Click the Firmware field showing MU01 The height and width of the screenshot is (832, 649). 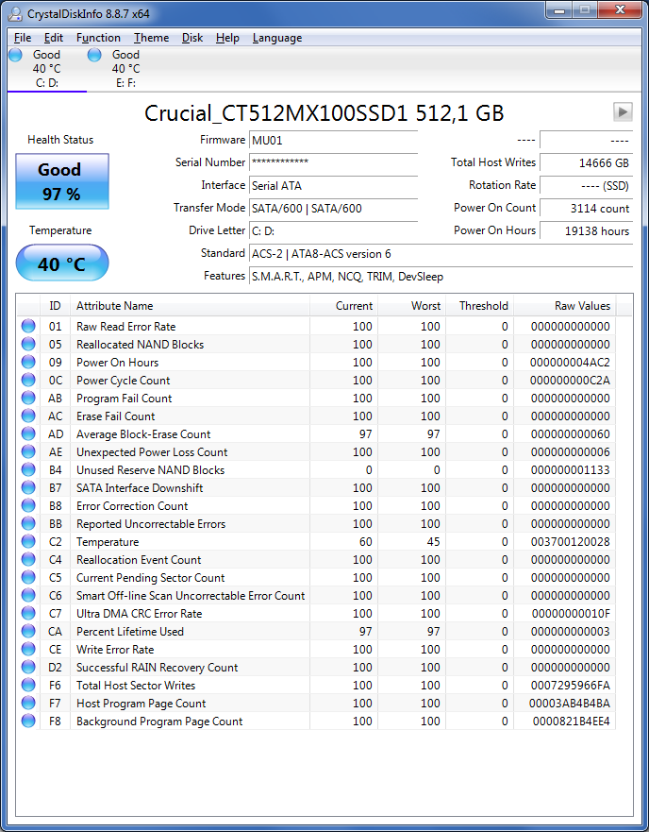[334, 141]
